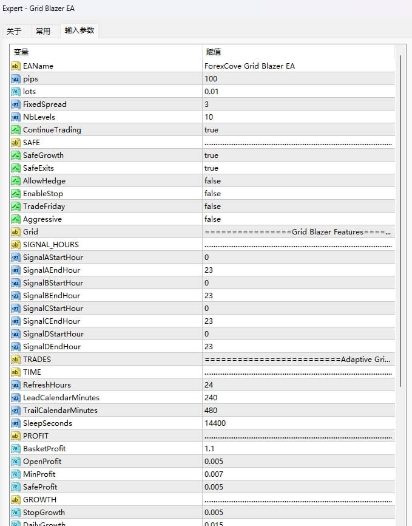Switch to the 常用 tab
Screen dimensions: 412x526
point(43,32)
